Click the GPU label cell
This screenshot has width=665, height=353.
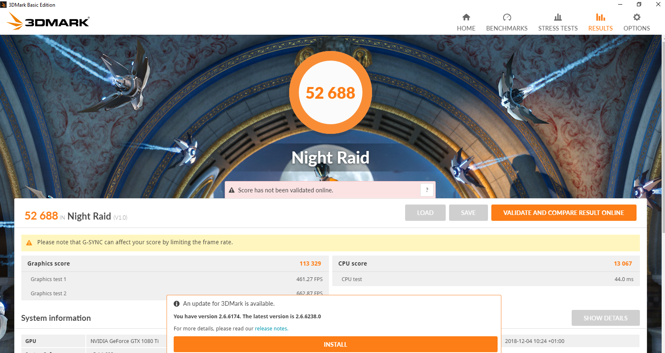[53, 341]
